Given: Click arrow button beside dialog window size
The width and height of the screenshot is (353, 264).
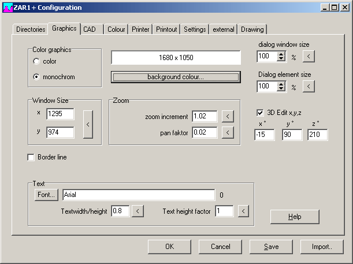Looking at the screenshot, I should (x=309, y=57).
